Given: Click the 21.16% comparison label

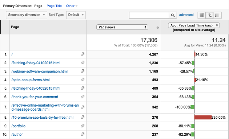Looking at the screenshot, I should pyautogui.click(x=202, y=80).
